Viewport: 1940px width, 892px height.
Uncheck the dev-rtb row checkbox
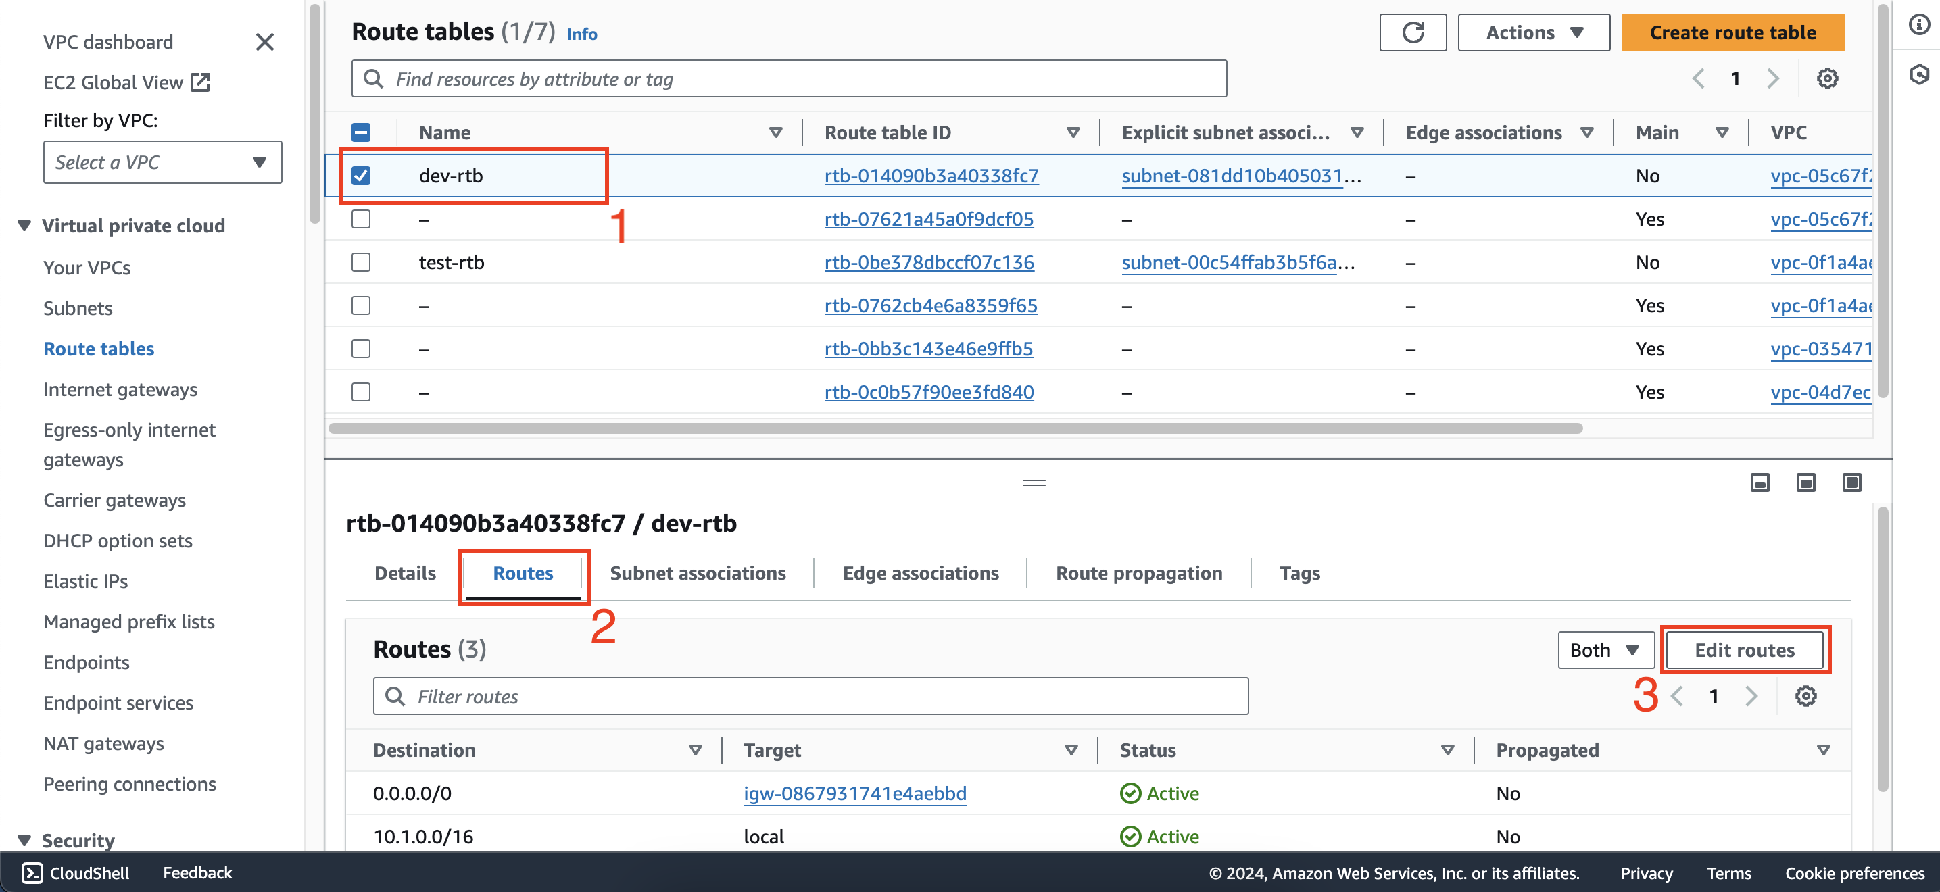361,176
